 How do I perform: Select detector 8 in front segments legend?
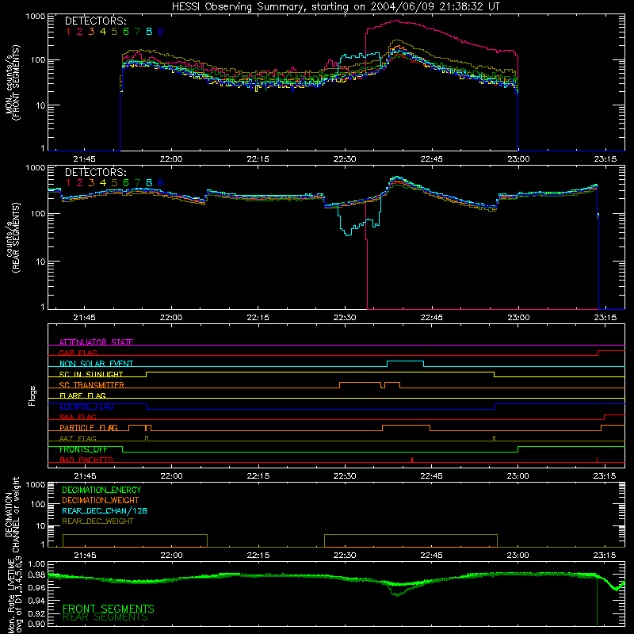point(149,32)
